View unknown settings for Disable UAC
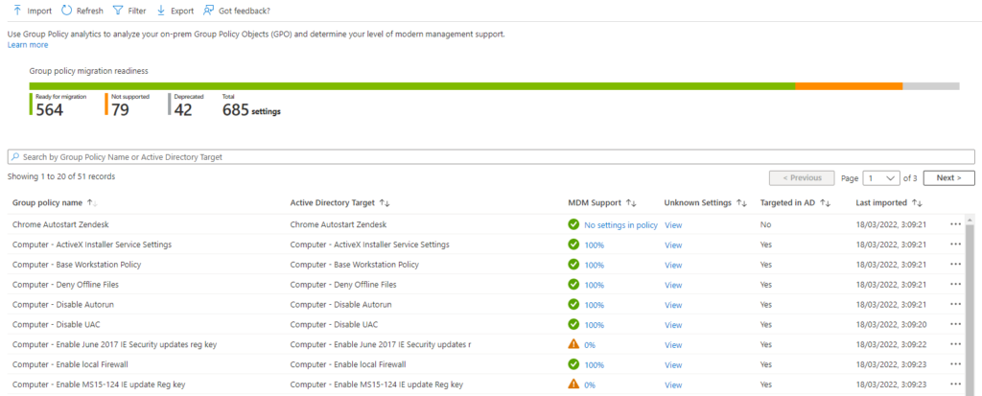Viewport: 982px width, 396px height. coord(673,325)
